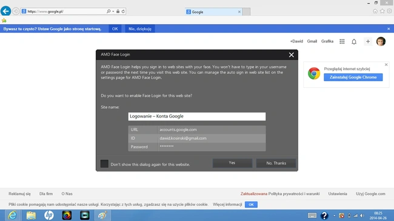Click OK on the start page banner
The image size is (394, 221).
(x=115, y=29)
